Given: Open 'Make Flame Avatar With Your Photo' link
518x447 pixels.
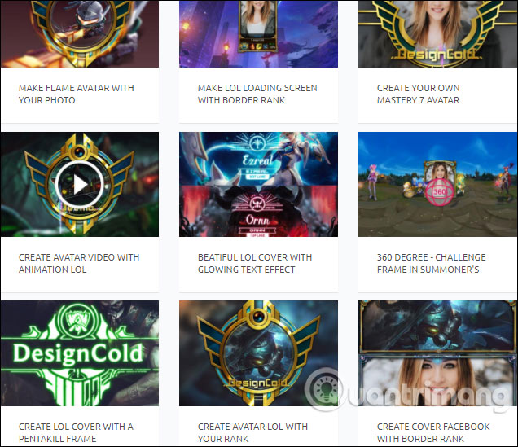Looking at the screenshot, I should point(77,94).
